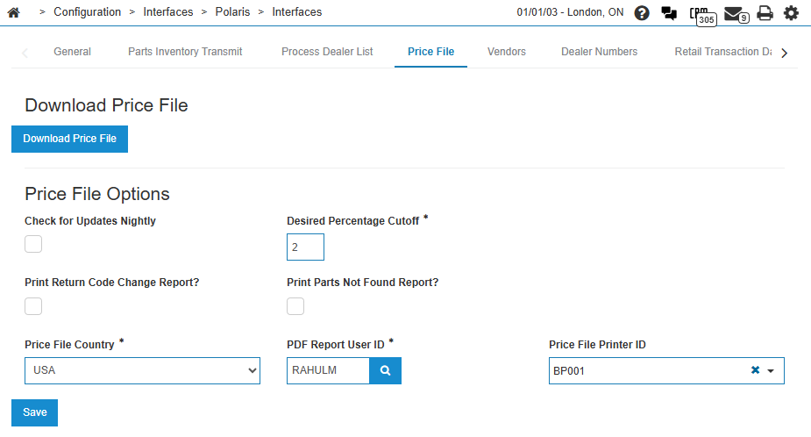Open the help question mark icon
The image size is (811, 437).
[642, 13]
